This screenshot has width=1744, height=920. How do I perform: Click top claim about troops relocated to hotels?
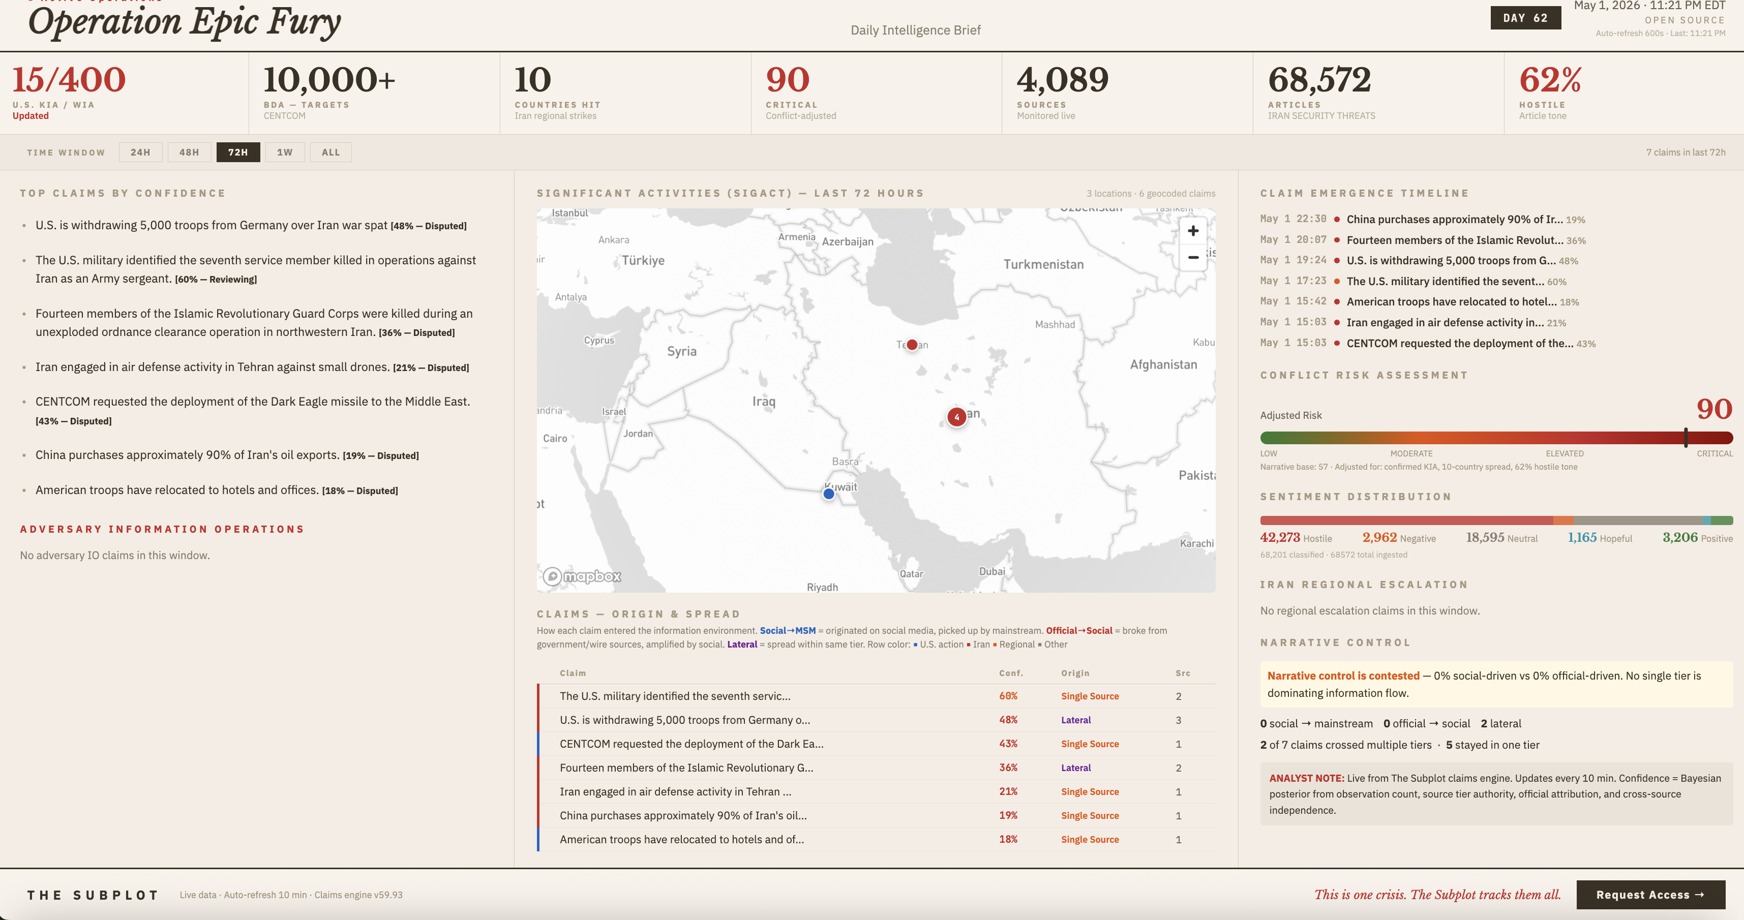coord(217,490)
